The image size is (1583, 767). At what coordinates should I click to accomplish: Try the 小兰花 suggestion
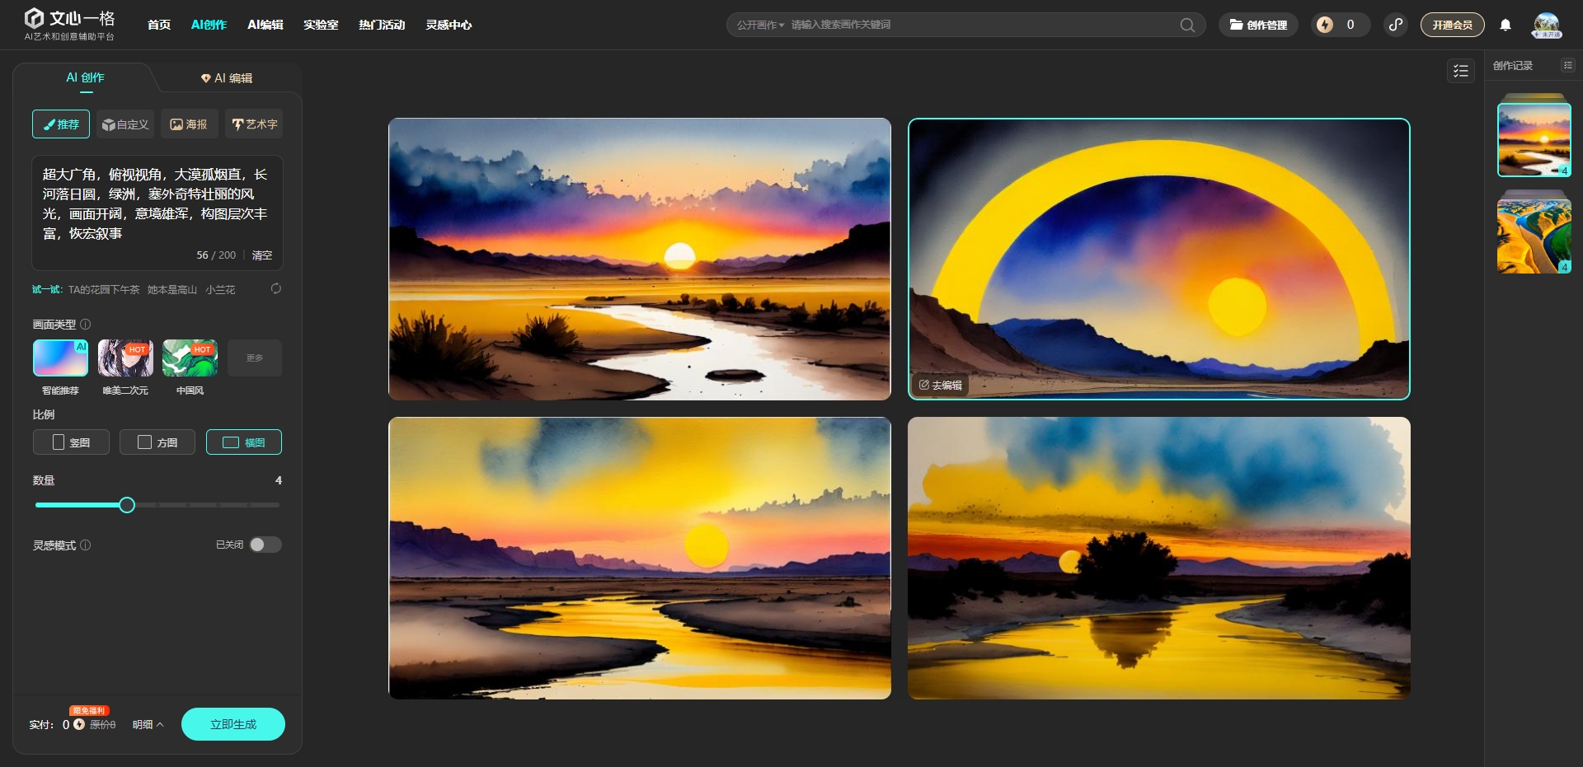[220, 289]
